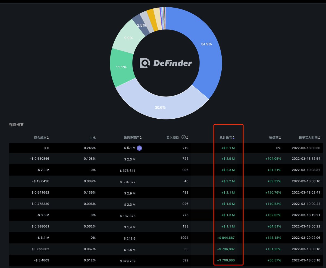
Task: Click buy order number 599
Action: pyautogui.click(x=186, y=260)
